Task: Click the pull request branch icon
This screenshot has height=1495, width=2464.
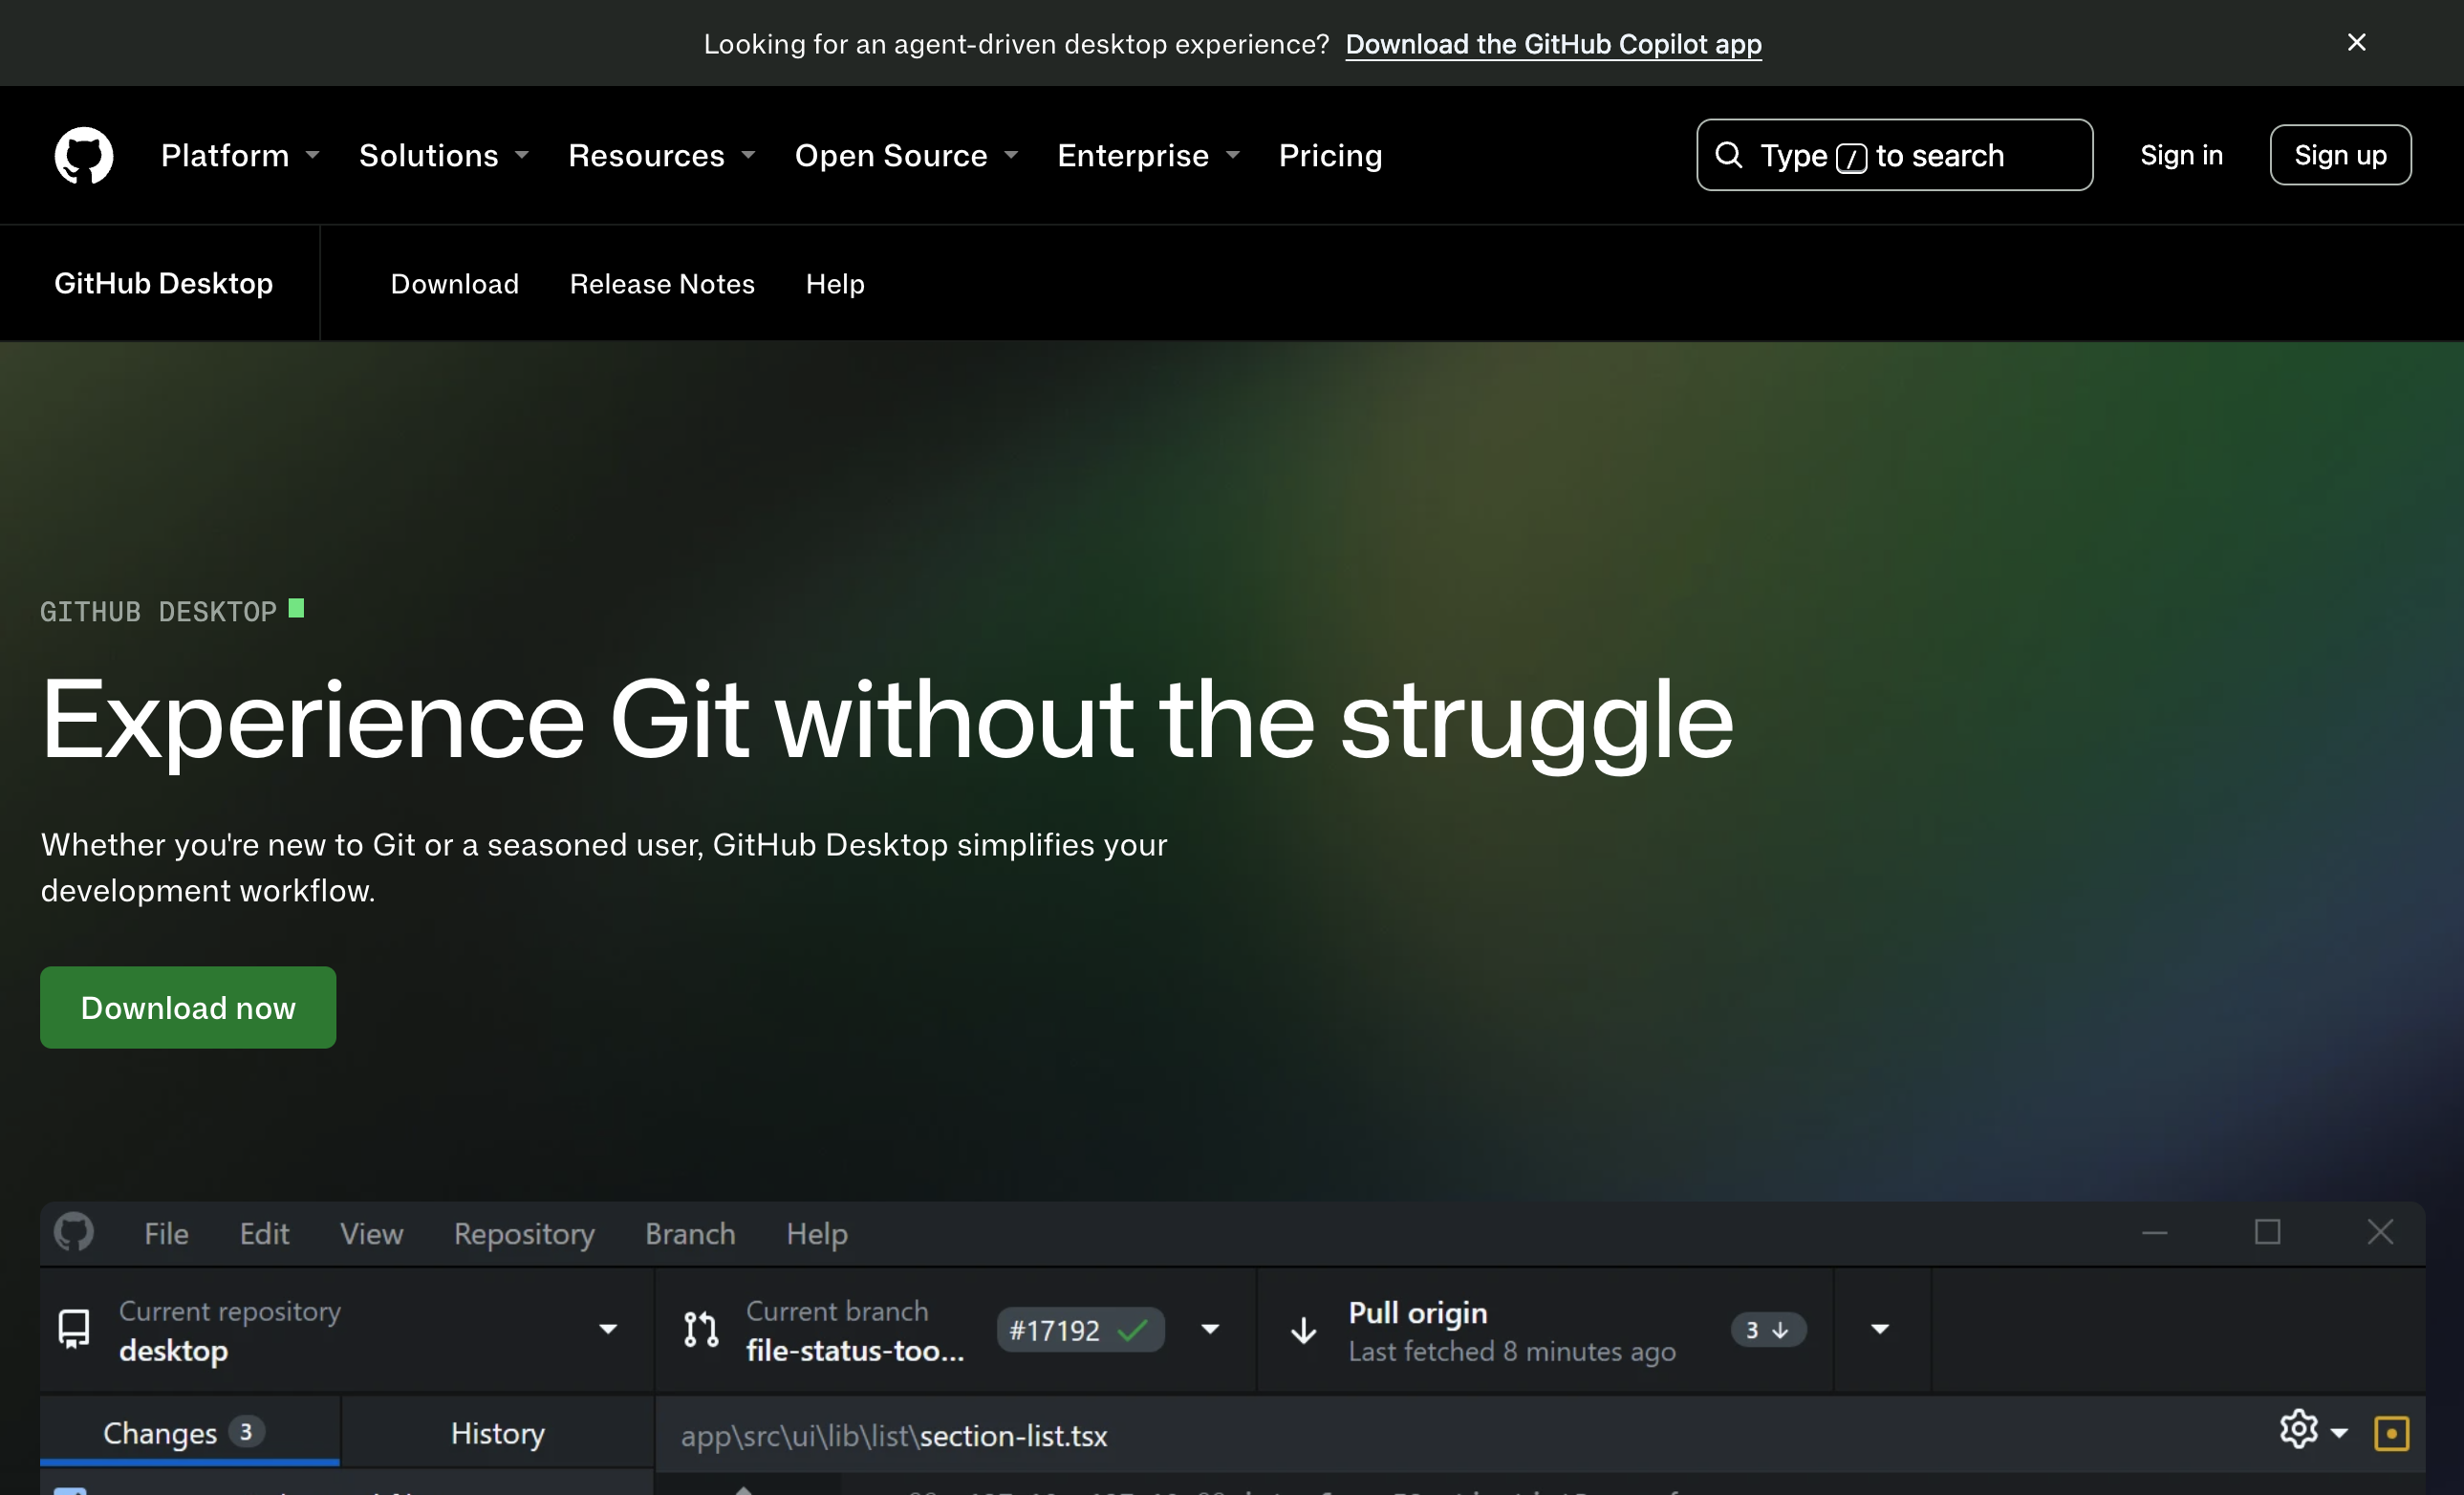Action: 701,1329
